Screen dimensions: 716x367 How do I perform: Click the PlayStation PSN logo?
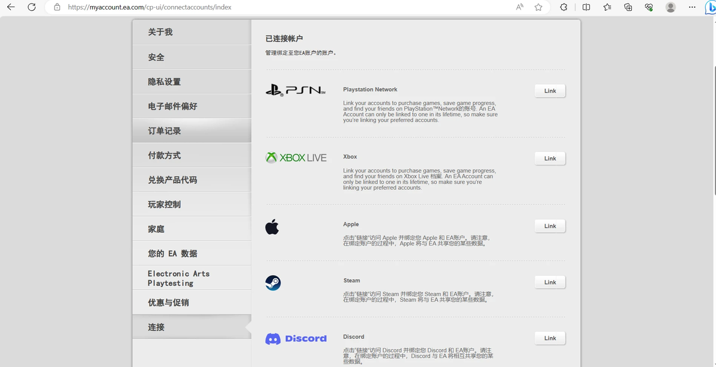click(296, 90)
